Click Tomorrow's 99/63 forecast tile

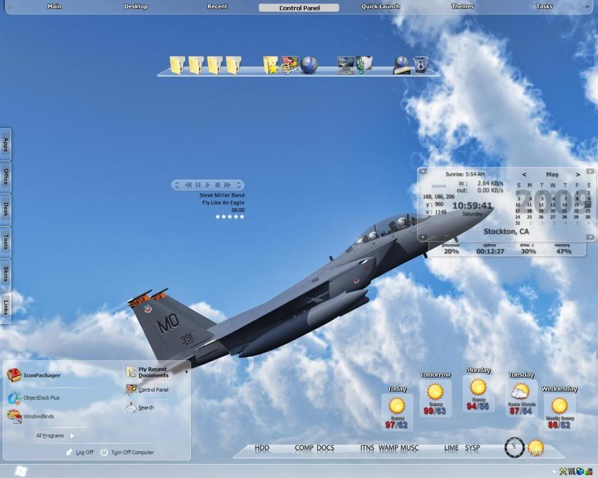(435, 398)
